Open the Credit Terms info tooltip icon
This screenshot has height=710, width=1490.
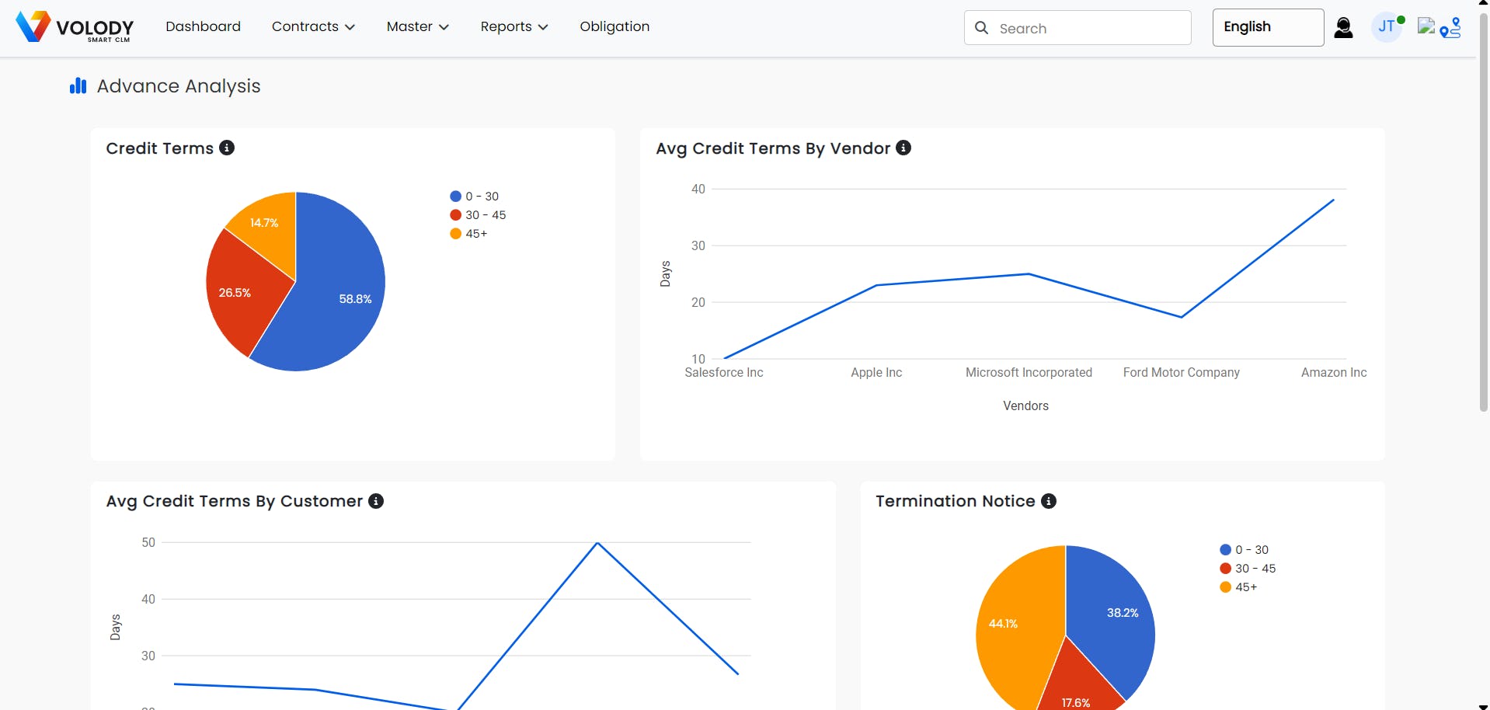click(x=227, y=148)
